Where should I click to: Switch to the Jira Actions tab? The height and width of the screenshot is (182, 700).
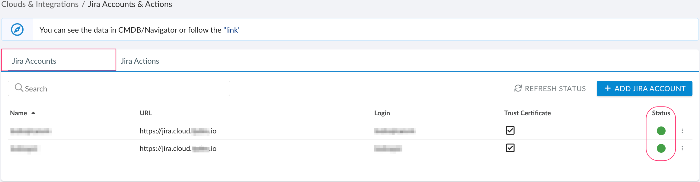[x=140, y=61]
